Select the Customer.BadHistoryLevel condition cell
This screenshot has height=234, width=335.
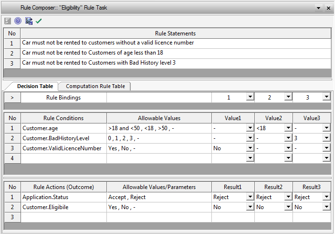(63, 138)
